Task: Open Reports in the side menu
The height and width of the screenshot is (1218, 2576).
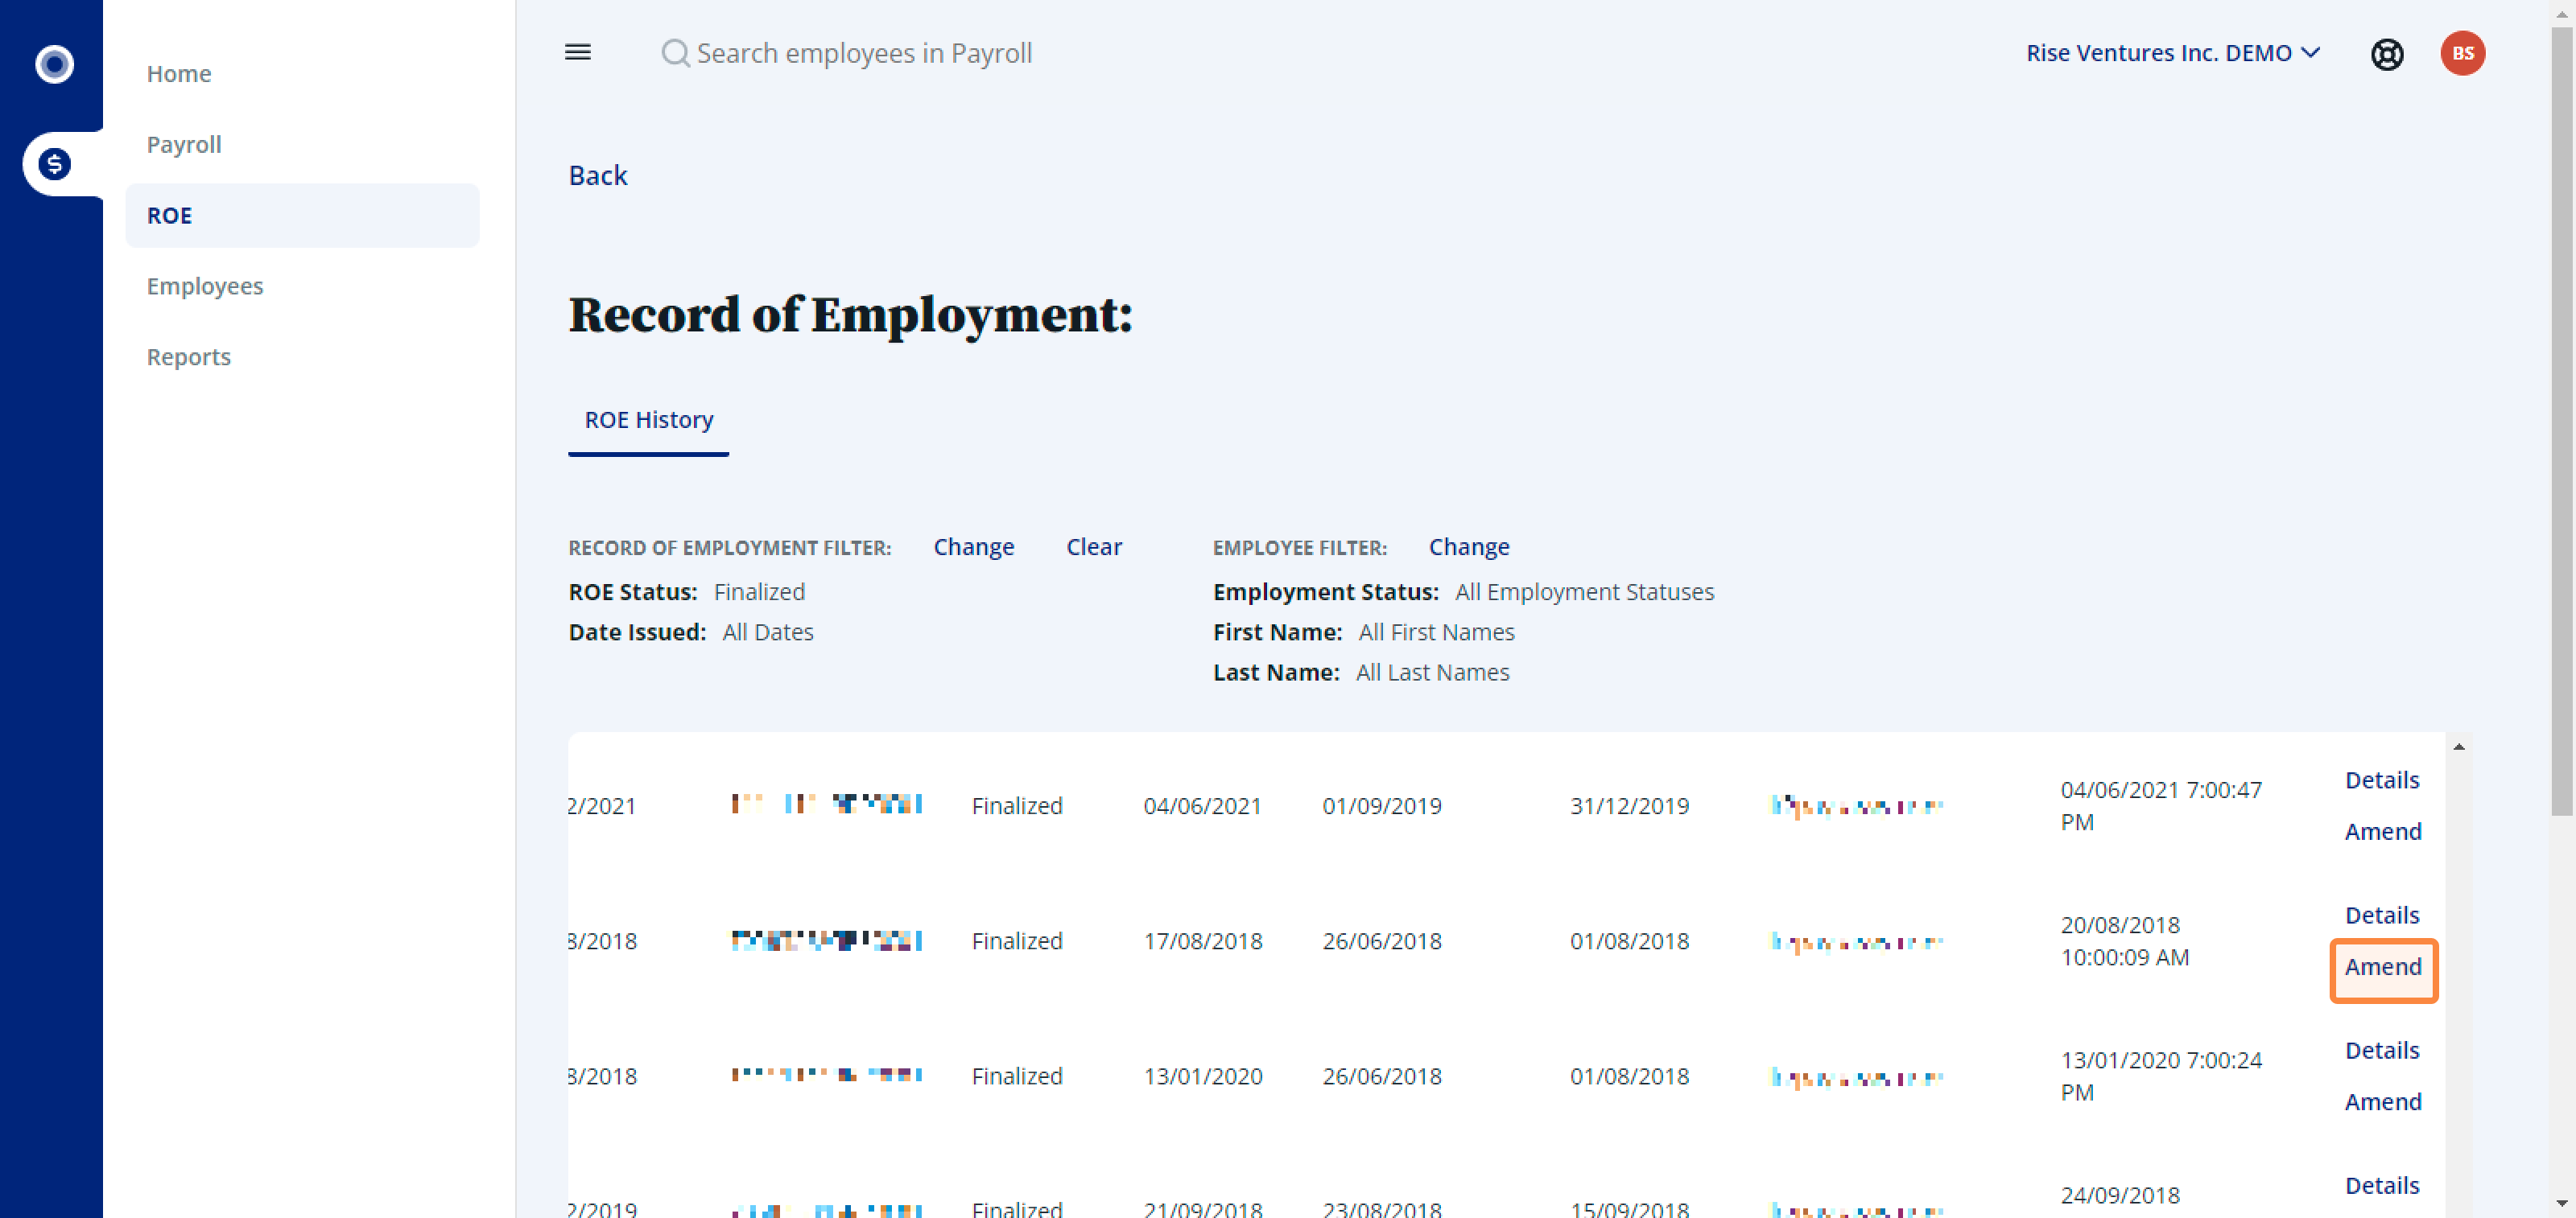Action: (188, 358)
